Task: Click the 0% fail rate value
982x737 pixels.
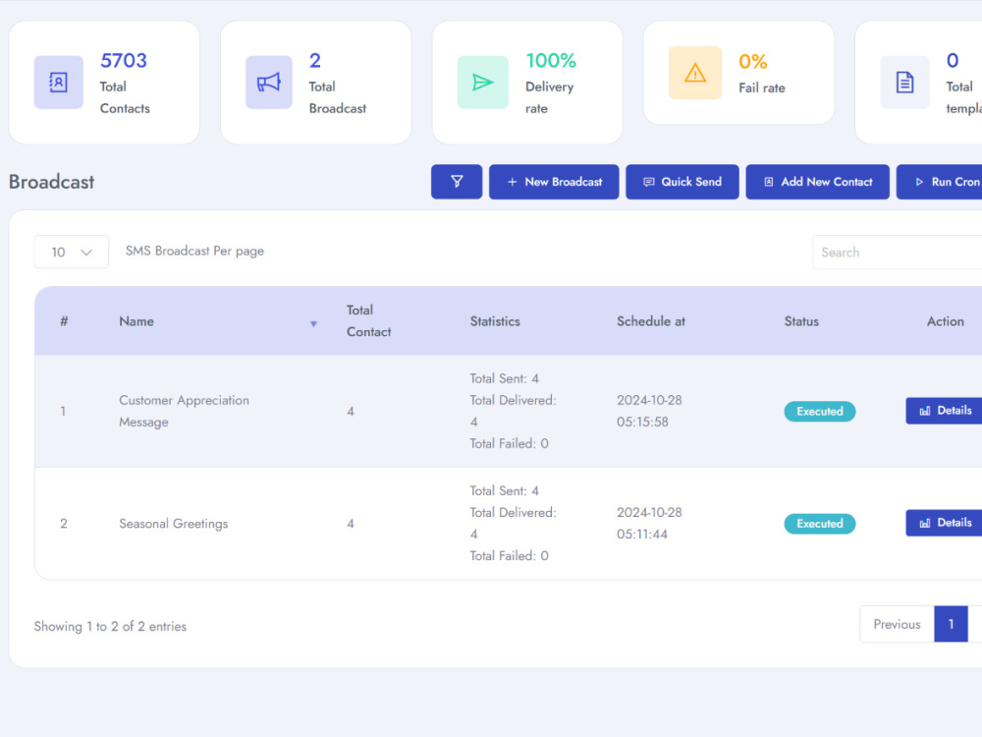Action: coord(752,61)
